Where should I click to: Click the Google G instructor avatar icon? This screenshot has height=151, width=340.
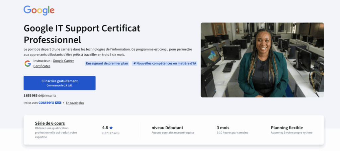(x=28, y=64)
